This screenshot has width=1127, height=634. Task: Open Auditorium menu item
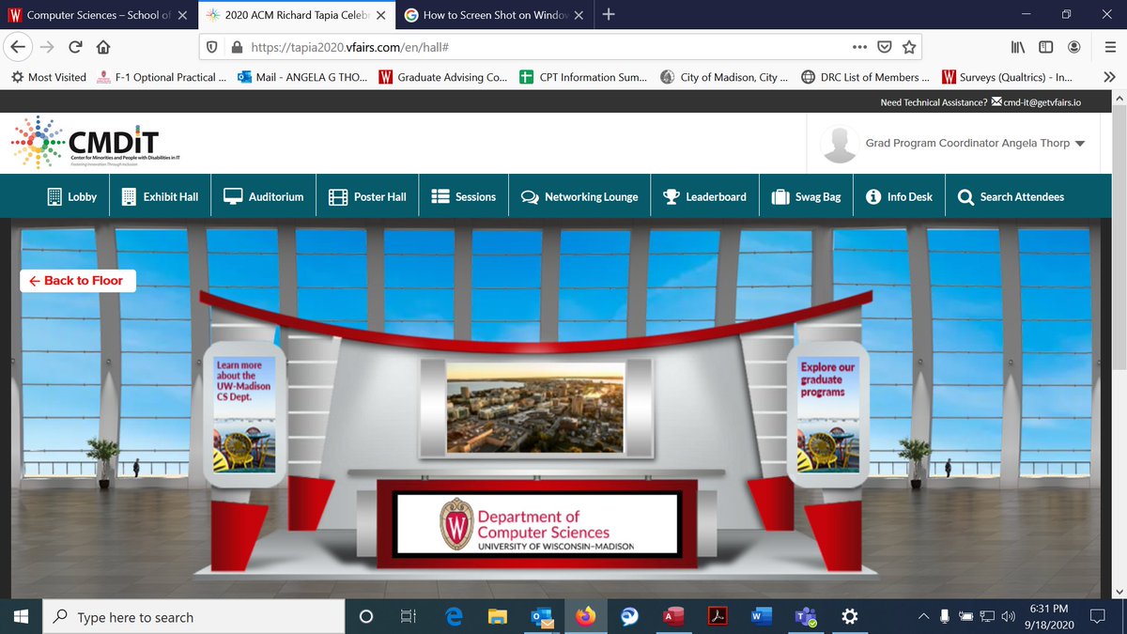pyautogui.click(x=264, y=196)
